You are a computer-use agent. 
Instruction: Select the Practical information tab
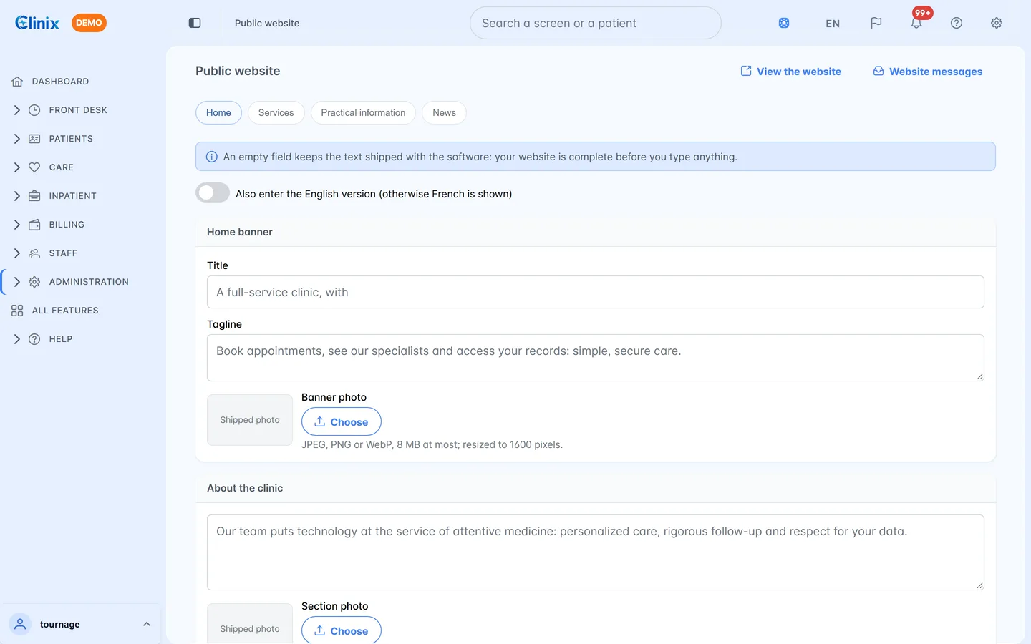[x=363, y=113]
